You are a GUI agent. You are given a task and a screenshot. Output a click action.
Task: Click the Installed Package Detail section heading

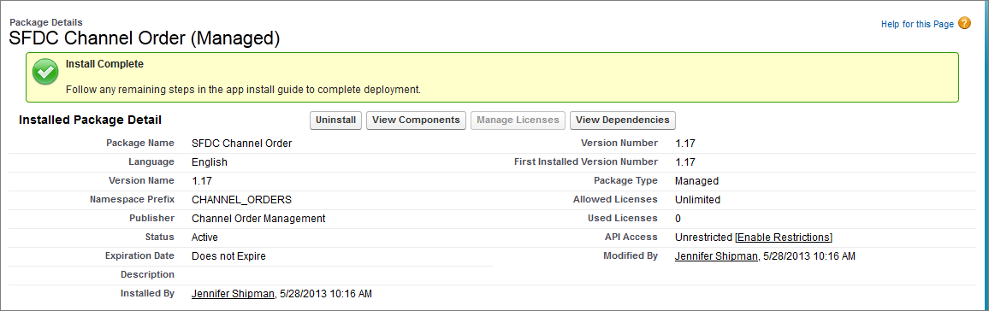[x=90, y=120]
